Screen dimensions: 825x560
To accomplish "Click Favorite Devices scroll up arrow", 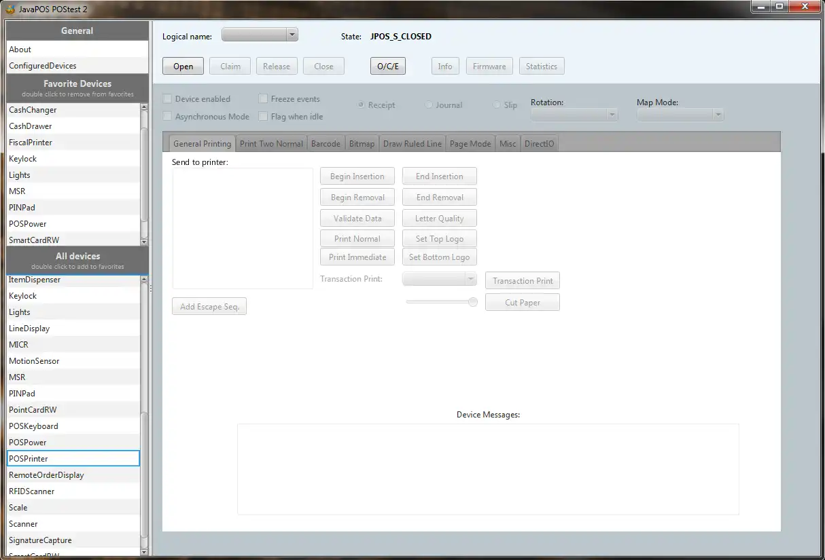I will pyautogui.click(x=143, y=107).
